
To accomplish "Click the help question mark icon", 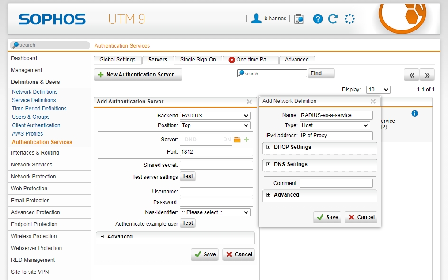I will click(318, 19).
